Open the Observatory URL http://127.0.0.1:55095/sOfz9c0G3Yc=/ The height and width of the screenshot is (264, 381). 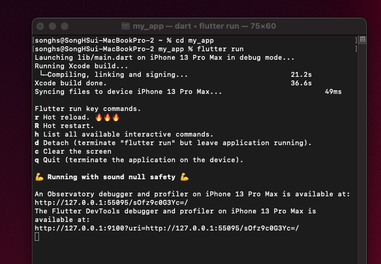pos(112,202)
